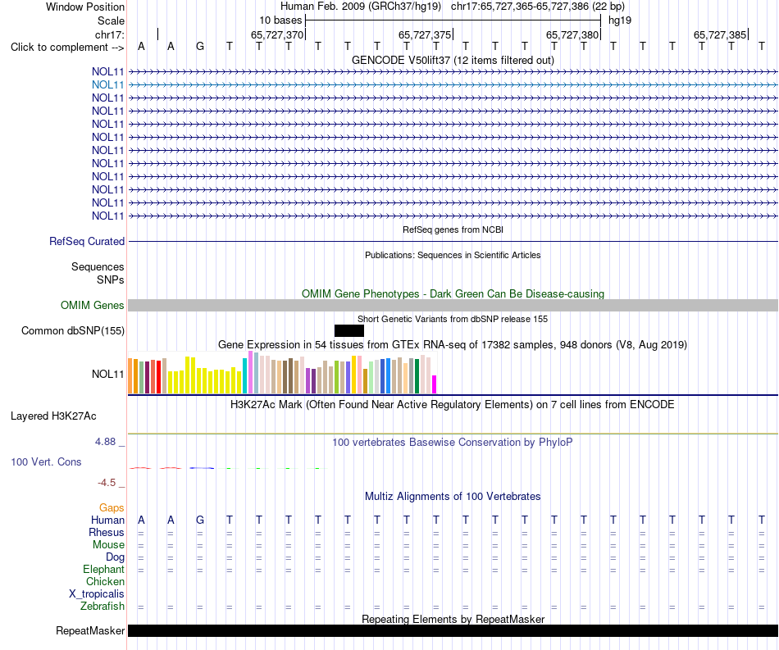779x650 pixels.
Task: Click the grey OMIM Genes item bar
Action: coord(453,306)
